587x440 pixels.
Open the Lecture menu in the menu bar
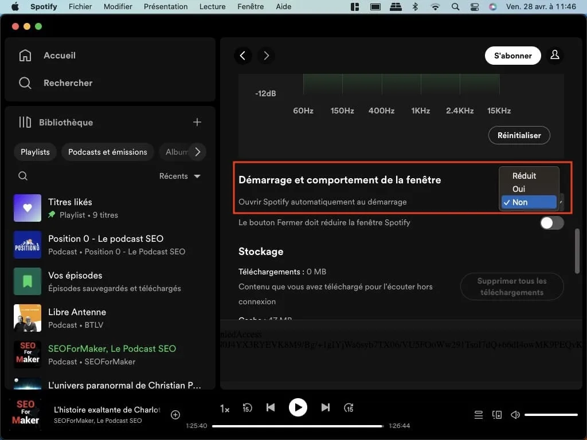[212, 6]
